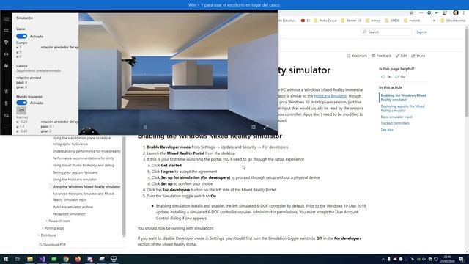
Task: Click the Sign in link
Action: (422, 32)
